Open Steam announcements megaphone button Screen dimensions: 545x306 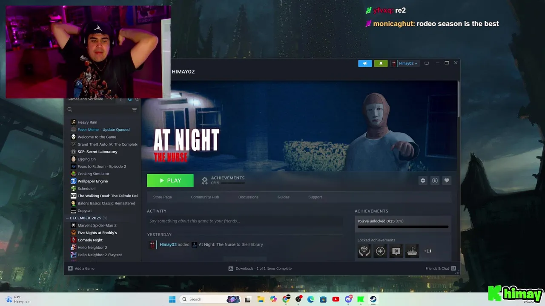[365, 63]
